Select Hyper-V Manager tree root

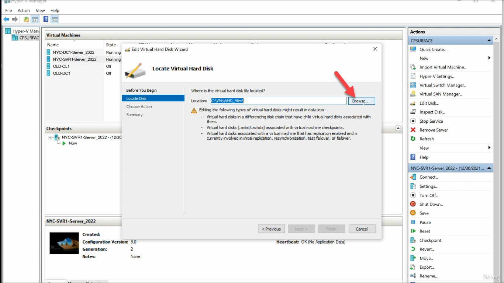[x=22, y=31]
